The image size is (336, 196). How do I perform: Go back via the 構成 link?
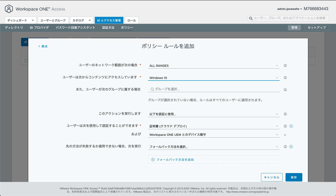pos(43,46)
